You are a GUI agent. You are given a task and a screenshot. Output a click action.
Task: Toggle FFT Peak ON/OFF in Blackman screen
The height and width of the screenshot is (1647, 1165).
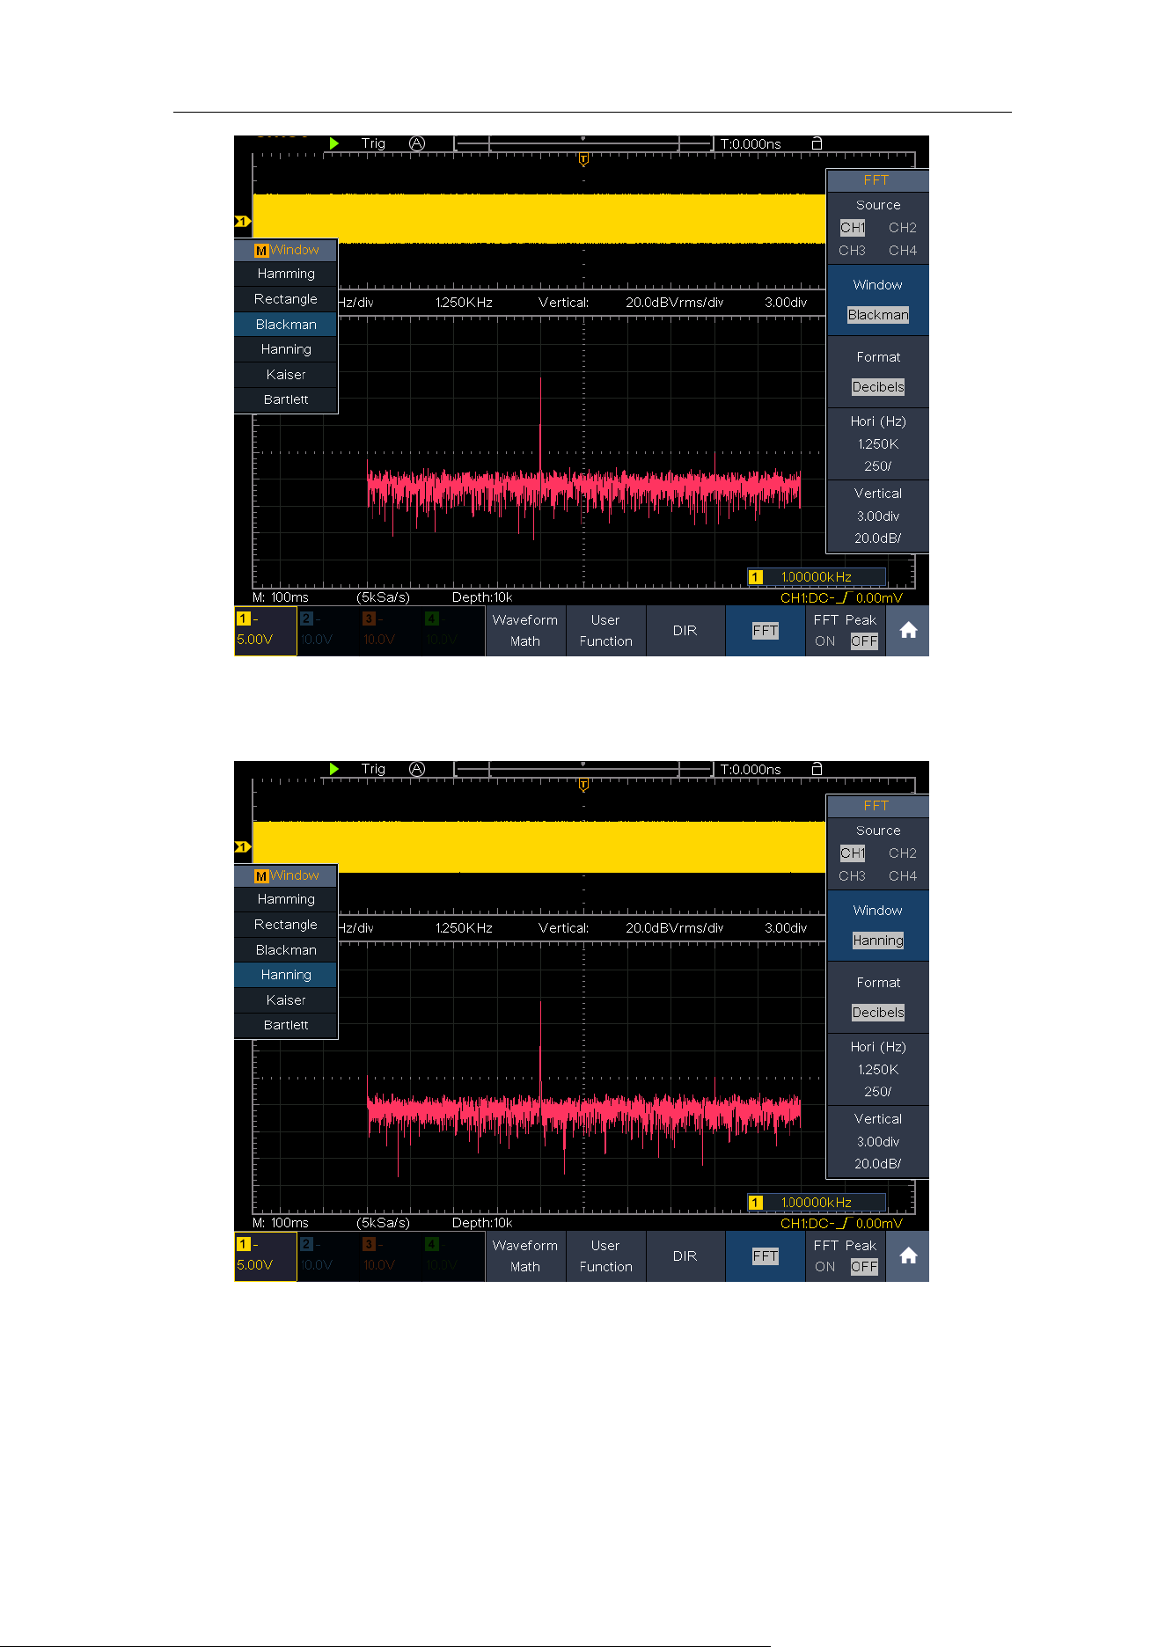tap(846, 631)
